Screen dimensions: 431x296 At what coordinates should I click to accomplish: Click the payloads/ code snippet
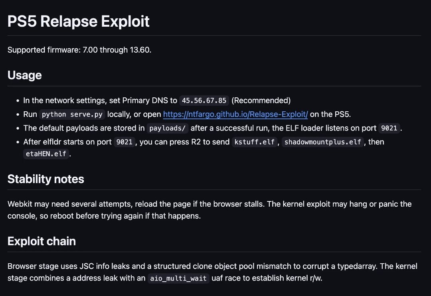pos(167,128)
